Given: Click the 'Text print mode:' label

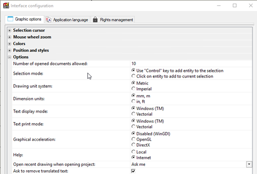Looking at the screenshot, I should click(x=28, y=124).
